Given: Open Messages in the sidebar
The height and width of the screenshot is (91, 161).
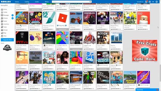Looking at the screenshot, I should point(5,15).
